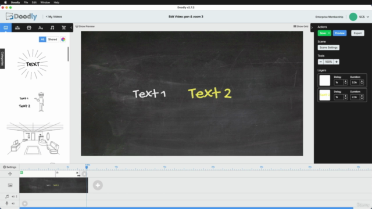Add pan zoom point small plus

(x=84, y=174)
